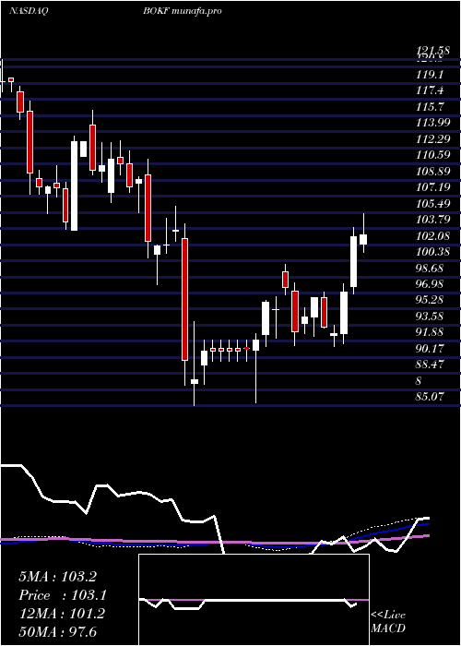Click the 108.89 price axis label
This screenshot has height=646, width=461.
click(433, 172)
